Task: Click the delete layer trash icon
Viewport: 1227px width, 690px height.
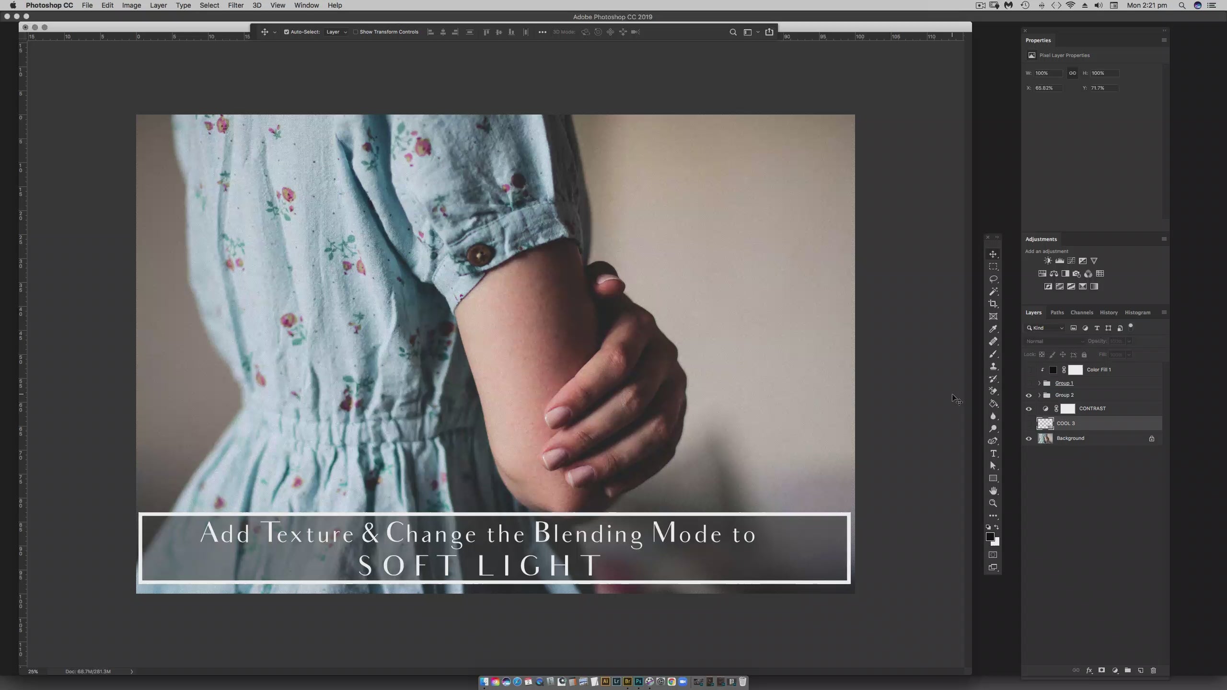Action: click(x=1153, y=670)
